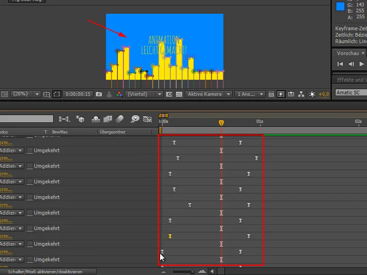Jump to first frame in Vorschau
367x275 pixels.
click(x=340, y=64)
